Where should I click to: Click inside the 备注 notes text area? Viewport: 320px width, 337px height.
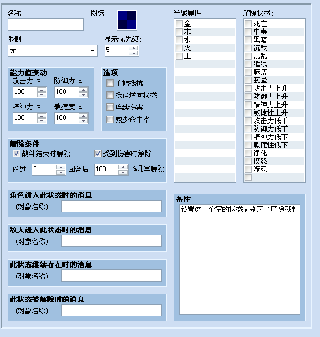click(240, 260)
